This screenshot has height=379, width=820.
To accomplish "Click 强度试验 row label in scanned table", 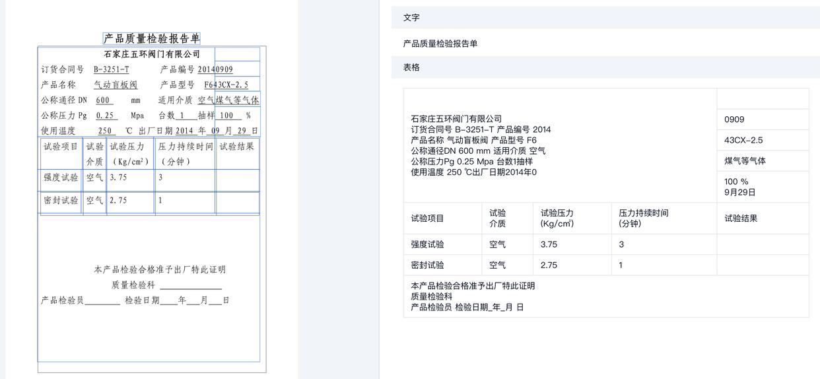I will coord(61,178).
